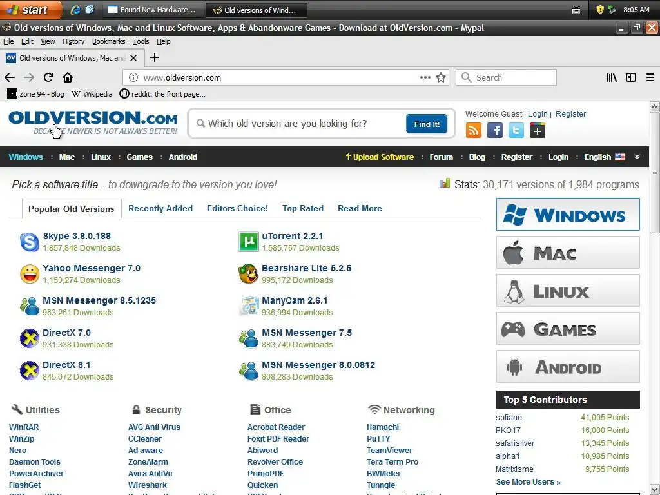Bookmark this page with the star icon
The height and width of the screenshot is (495, 660).
point(441,77)
